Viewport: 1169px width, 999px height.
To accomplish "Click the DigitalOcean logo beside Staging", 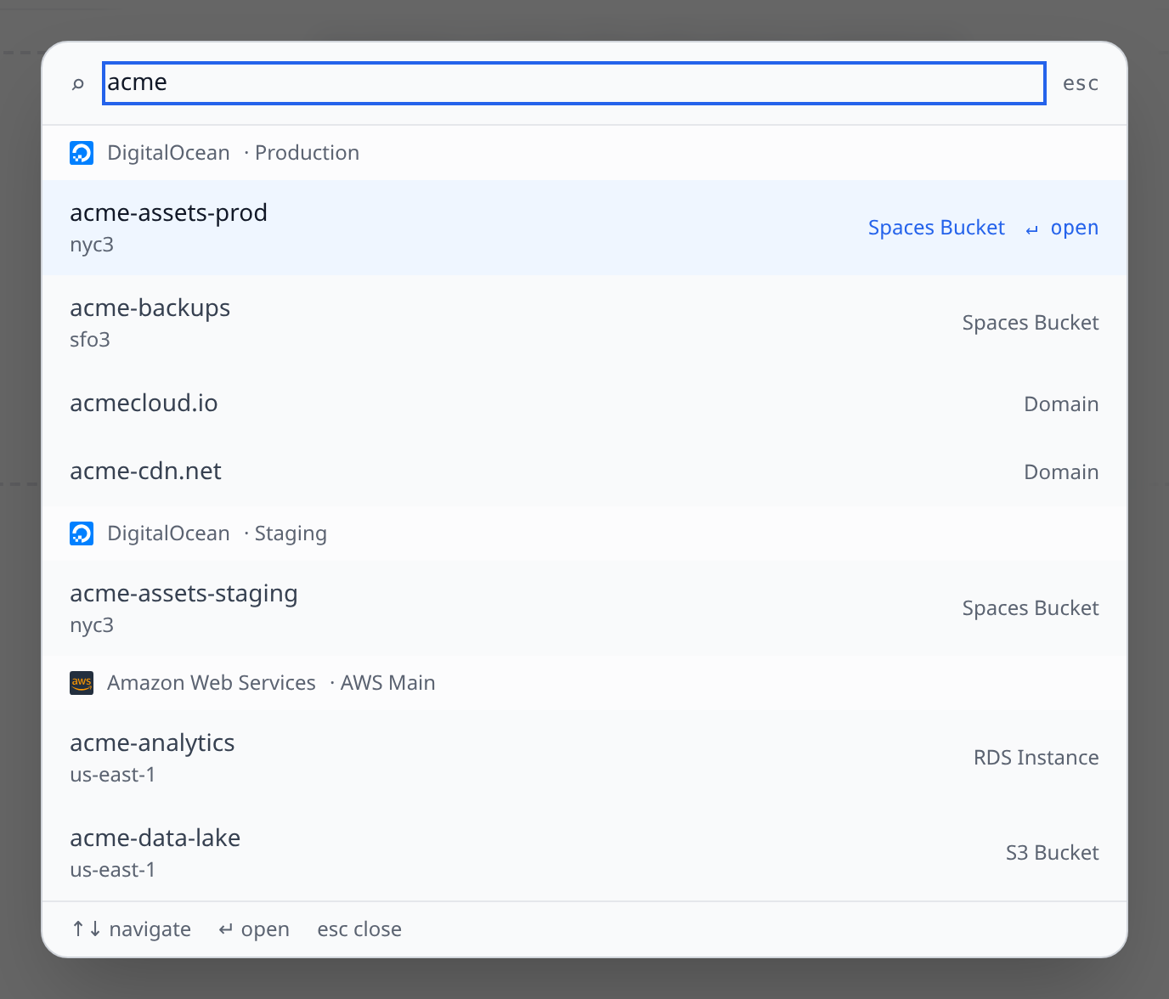I will [x=82, y=533].
